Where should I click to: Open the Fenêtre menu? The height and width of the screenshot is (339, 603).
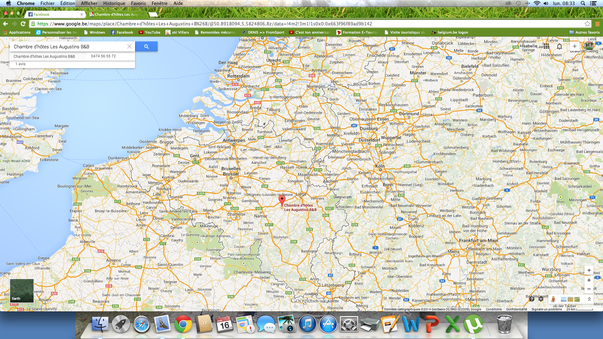point(160,3)
